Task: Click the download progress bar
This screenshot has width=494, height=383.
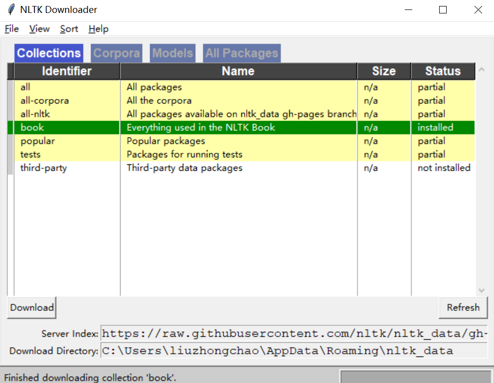Action: (x=416, y=377)
